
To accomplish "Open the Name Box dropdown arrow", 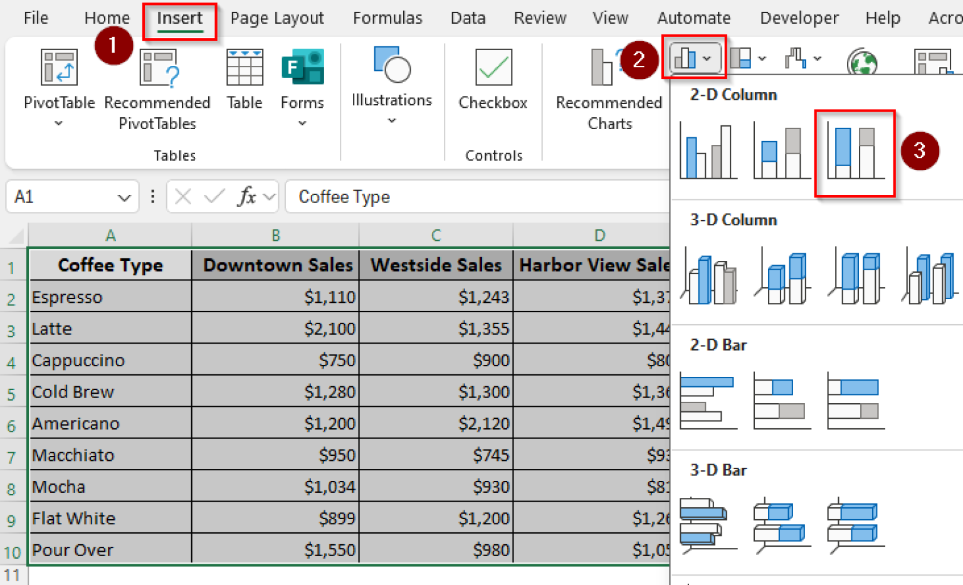I will pos(124,198).
